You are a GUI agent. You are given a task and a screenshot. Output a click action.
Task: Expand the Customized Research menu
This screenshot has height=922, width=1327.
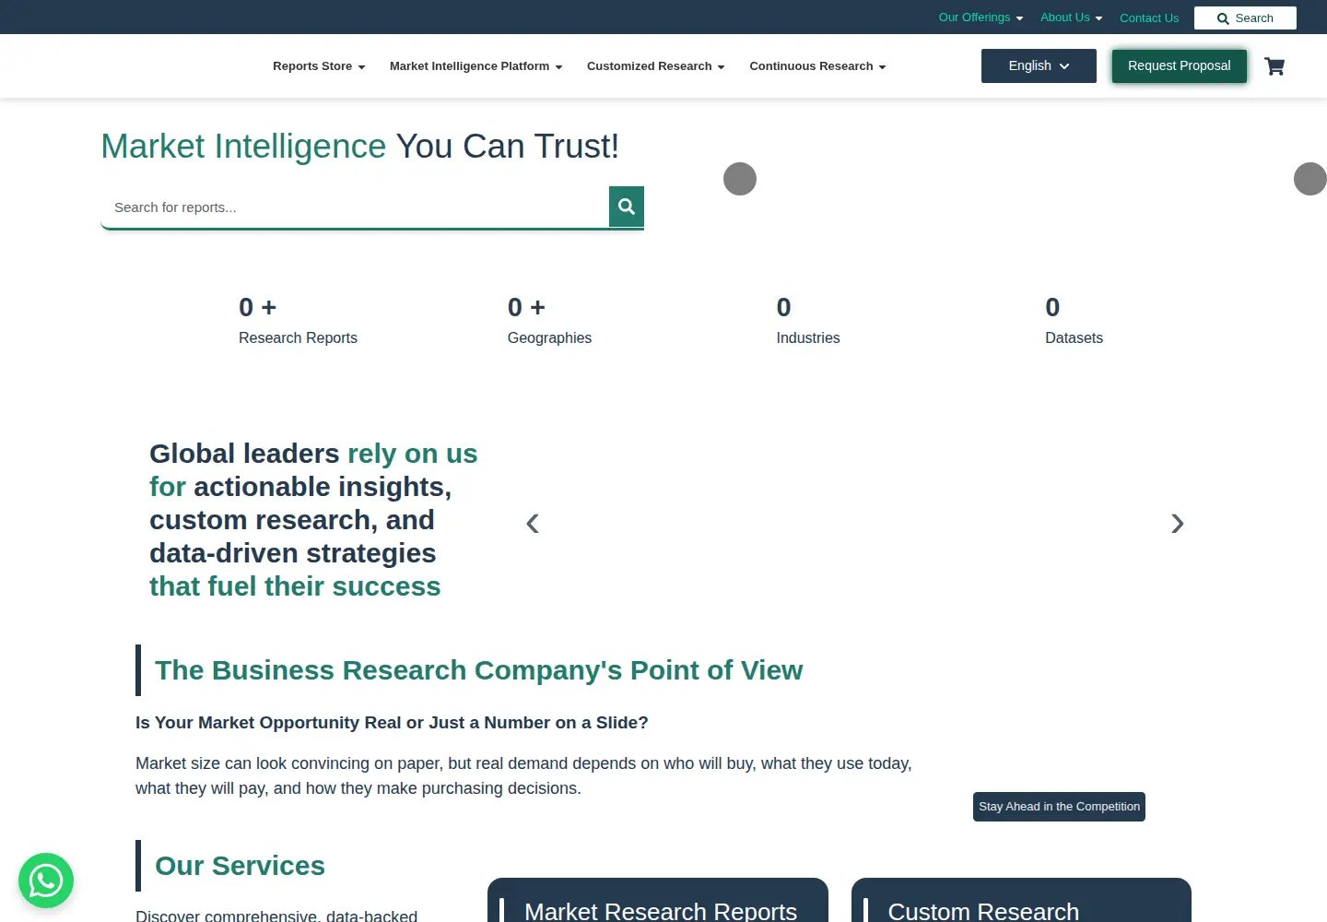[655, 66]
